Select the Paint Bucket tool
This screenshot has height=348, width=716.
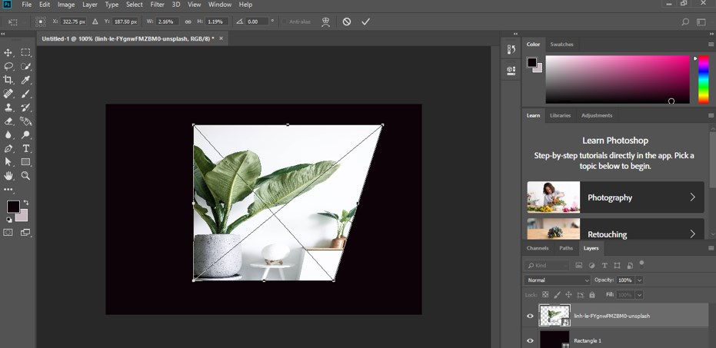pos(25,121)
